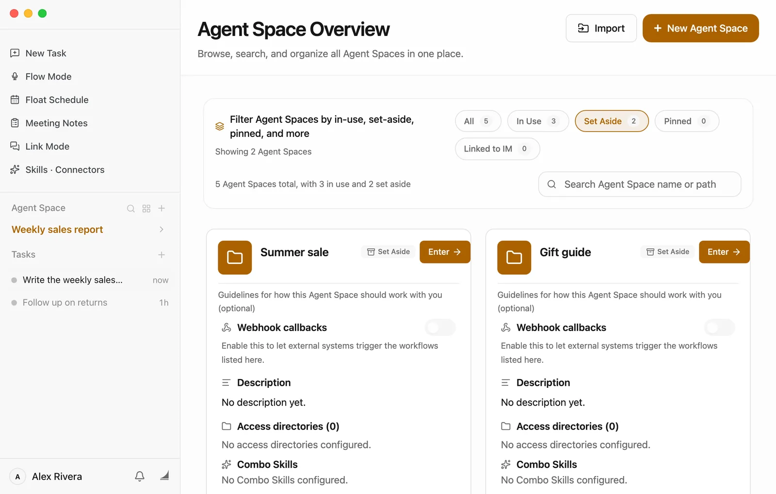Screen dimensions: 776x494
Task: Click the Float Schedule calendar icon
Action: tap(15, 99)
